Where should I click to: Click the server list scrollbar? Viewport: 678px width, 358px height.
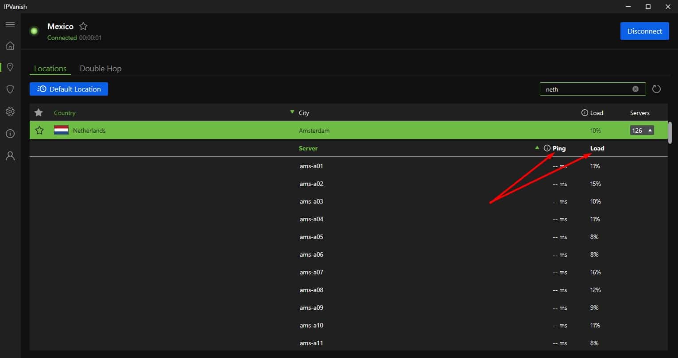(670, 133)
